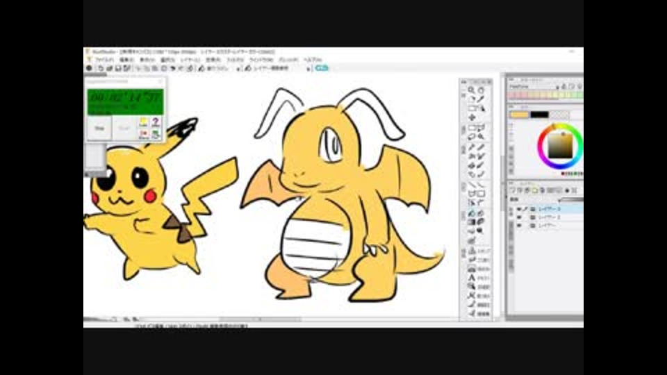Screen dimensions: 667x375
Task: Click the red icon in the timer window
Action: (143, 134)
